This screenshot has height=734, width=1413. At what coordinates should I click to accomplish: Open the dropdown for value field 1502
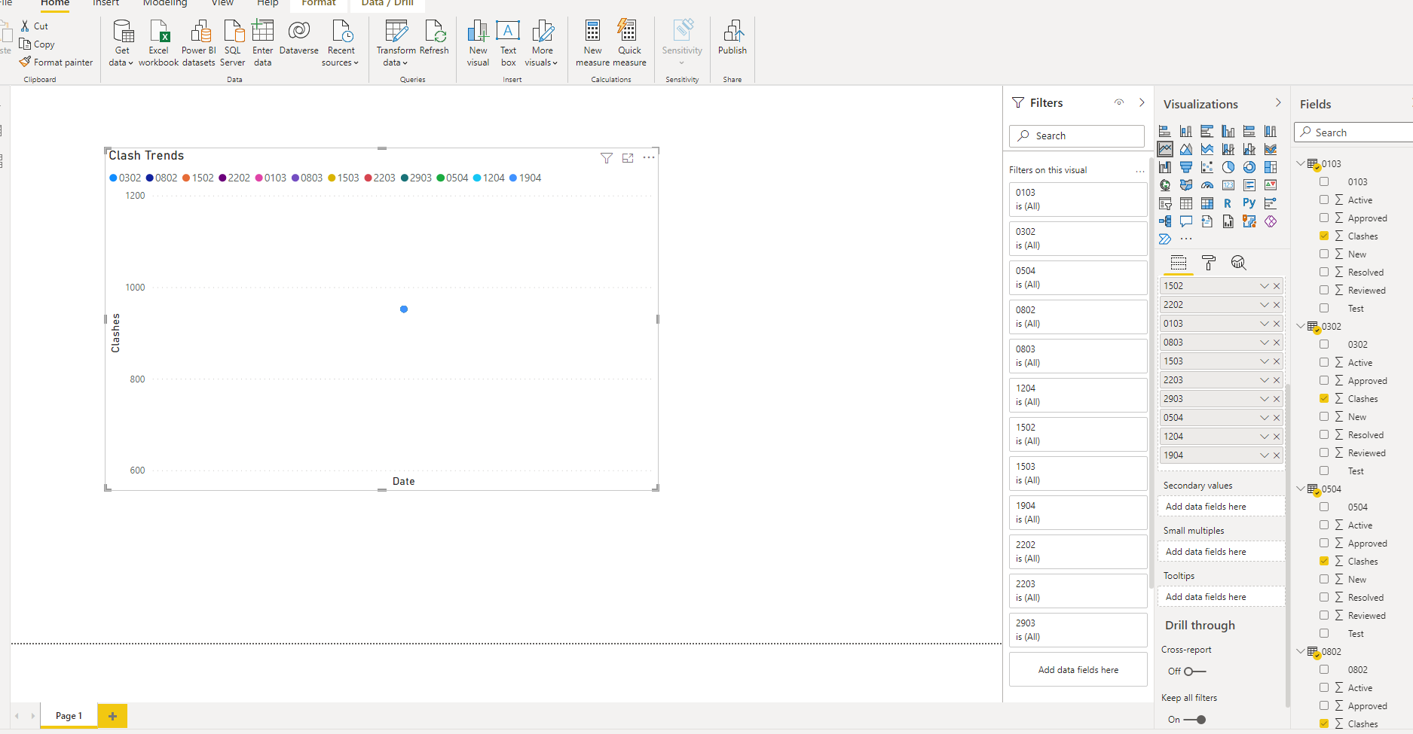click(1265, 286)
